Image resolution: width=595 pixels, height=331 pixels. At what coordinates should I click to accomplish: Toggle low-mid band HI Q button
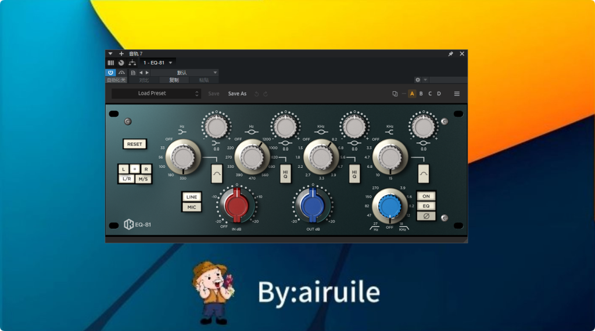pyautogui.click(x=285, y=174)
